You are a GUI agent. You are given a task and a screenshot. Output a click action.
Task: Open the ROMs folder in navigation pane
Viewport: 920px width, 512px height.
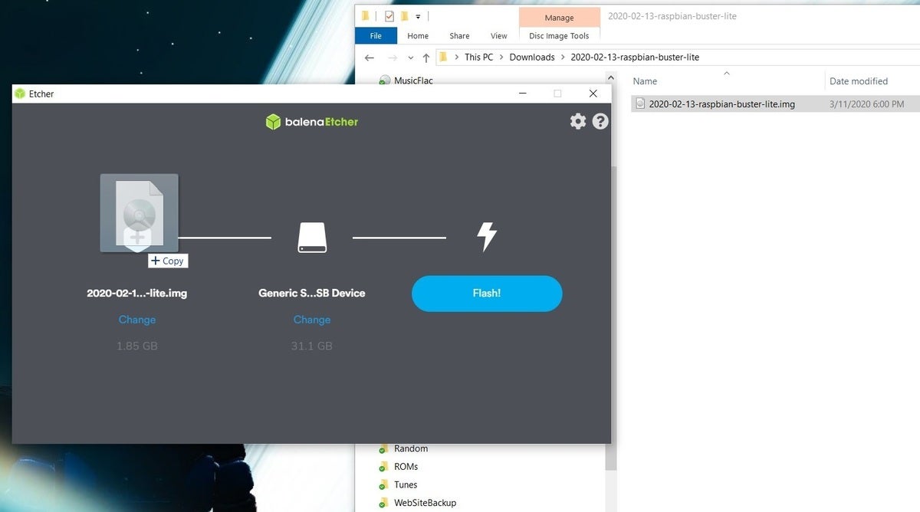point(406,466)
